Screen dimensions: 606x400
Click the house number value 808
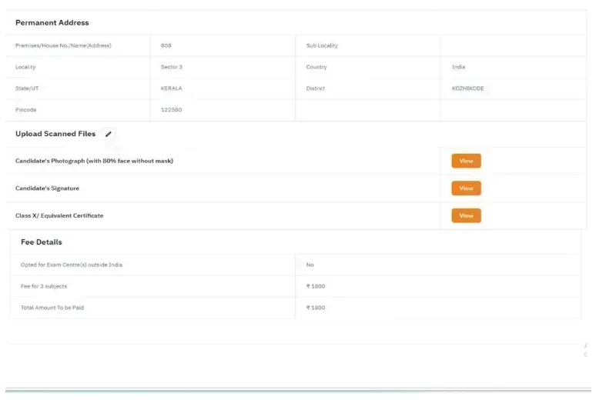pyautogui.click(x=166, y=45)
